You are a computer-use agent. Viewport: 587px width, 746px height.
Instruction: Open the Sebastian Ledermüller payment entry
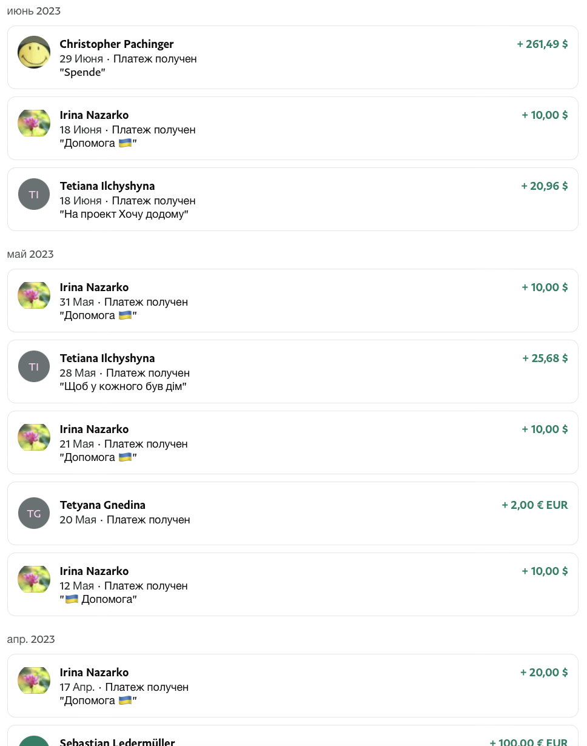[x=117, y=742]
